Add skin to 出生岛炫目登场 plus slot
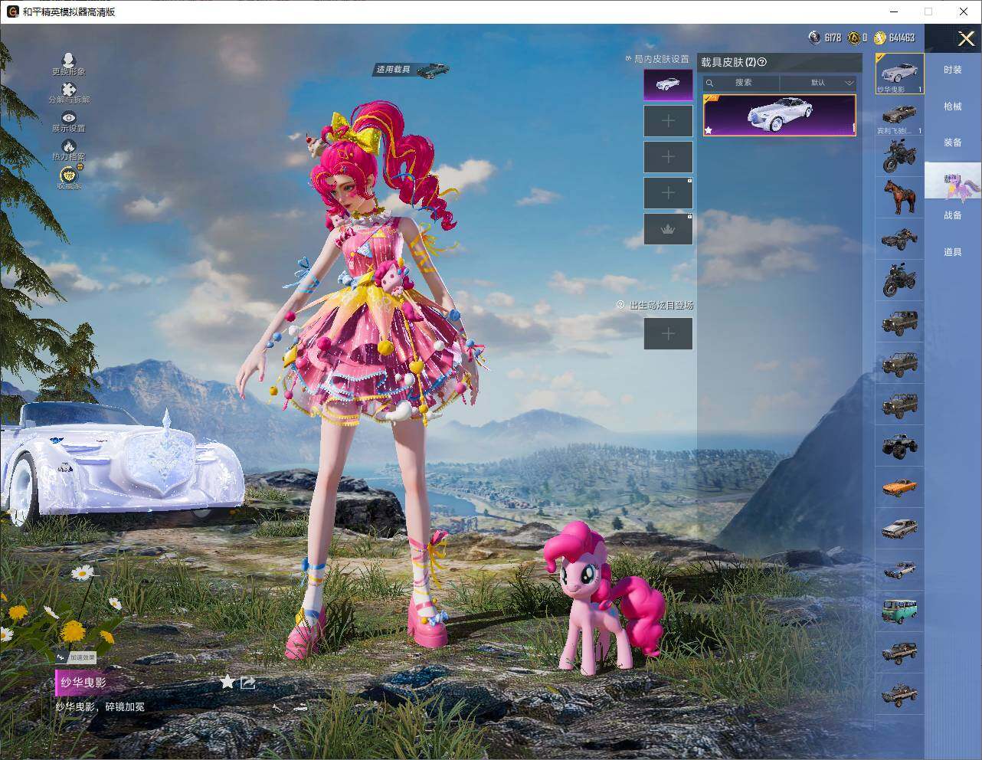Image resolution: width=982 pixels, height=760 pixels. (x=668, y=333)
